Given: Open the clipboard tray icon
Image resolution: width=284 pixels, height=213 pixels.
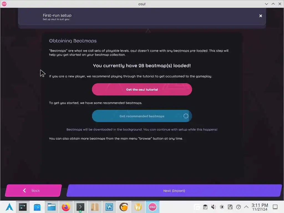Looking at the screenshot, I should 205,207.
